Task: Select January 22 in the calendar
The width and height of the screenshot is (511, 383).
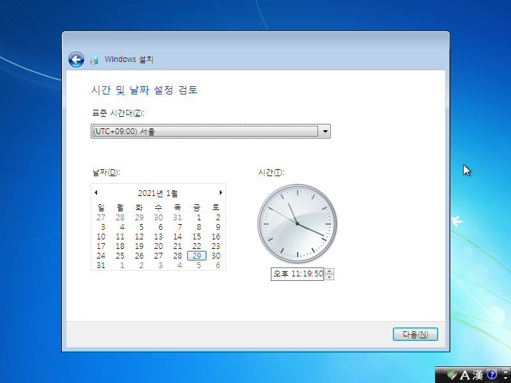Action: [197, 246]
